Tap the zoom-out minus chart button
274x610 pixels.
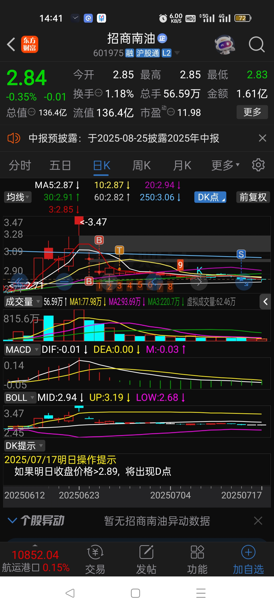(64, 282)
